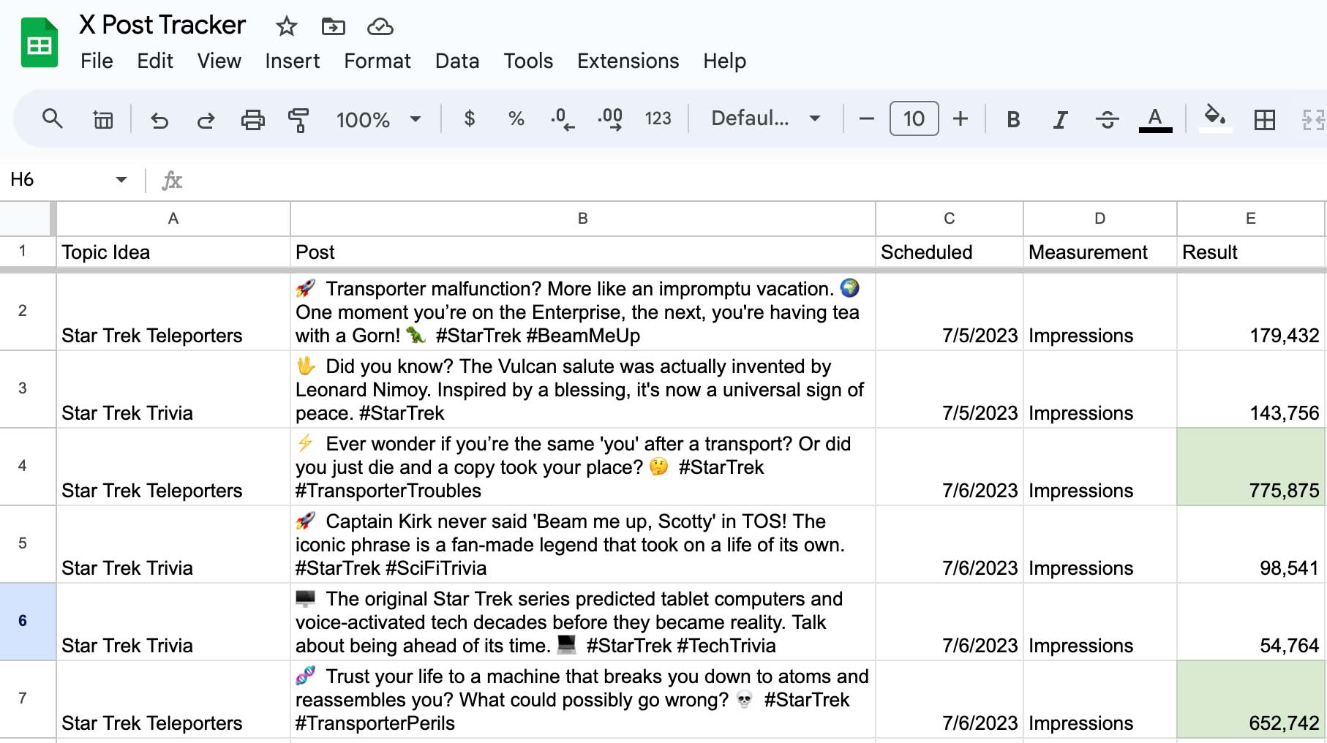This screenshot has height=743, width=1327.
Task: Open the Extensions menu
Action: 628,61
